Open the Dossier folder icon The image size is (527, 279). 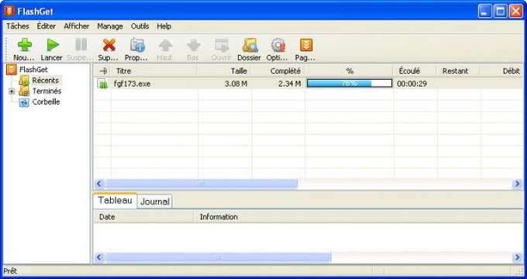tap(250, 45)
